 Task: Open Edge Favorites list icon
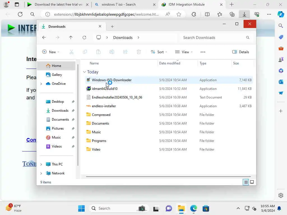point(220,14)
